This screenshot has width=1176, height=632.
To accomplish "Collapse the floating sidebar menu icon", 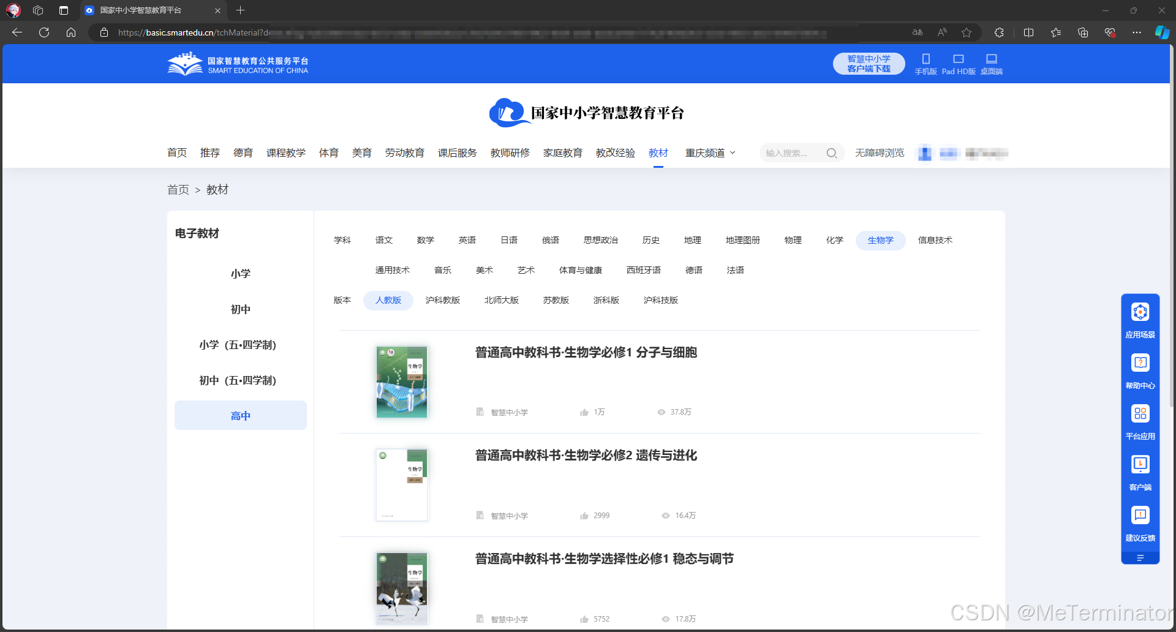I will pyautogui.click(x=1140, y=558).
